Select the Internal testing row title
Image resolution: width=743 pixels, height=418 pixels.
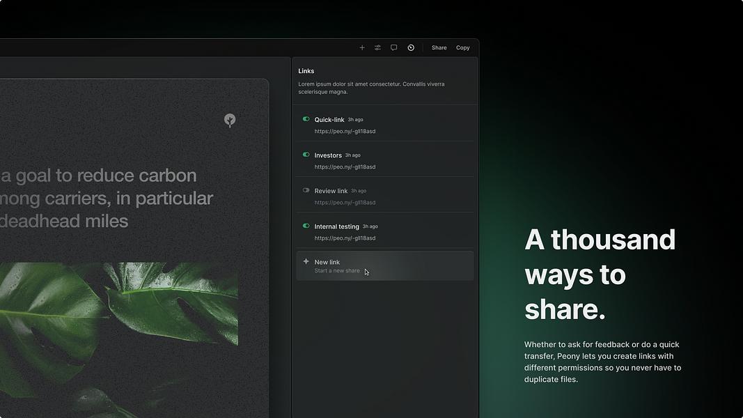click(x=337, y=226)
